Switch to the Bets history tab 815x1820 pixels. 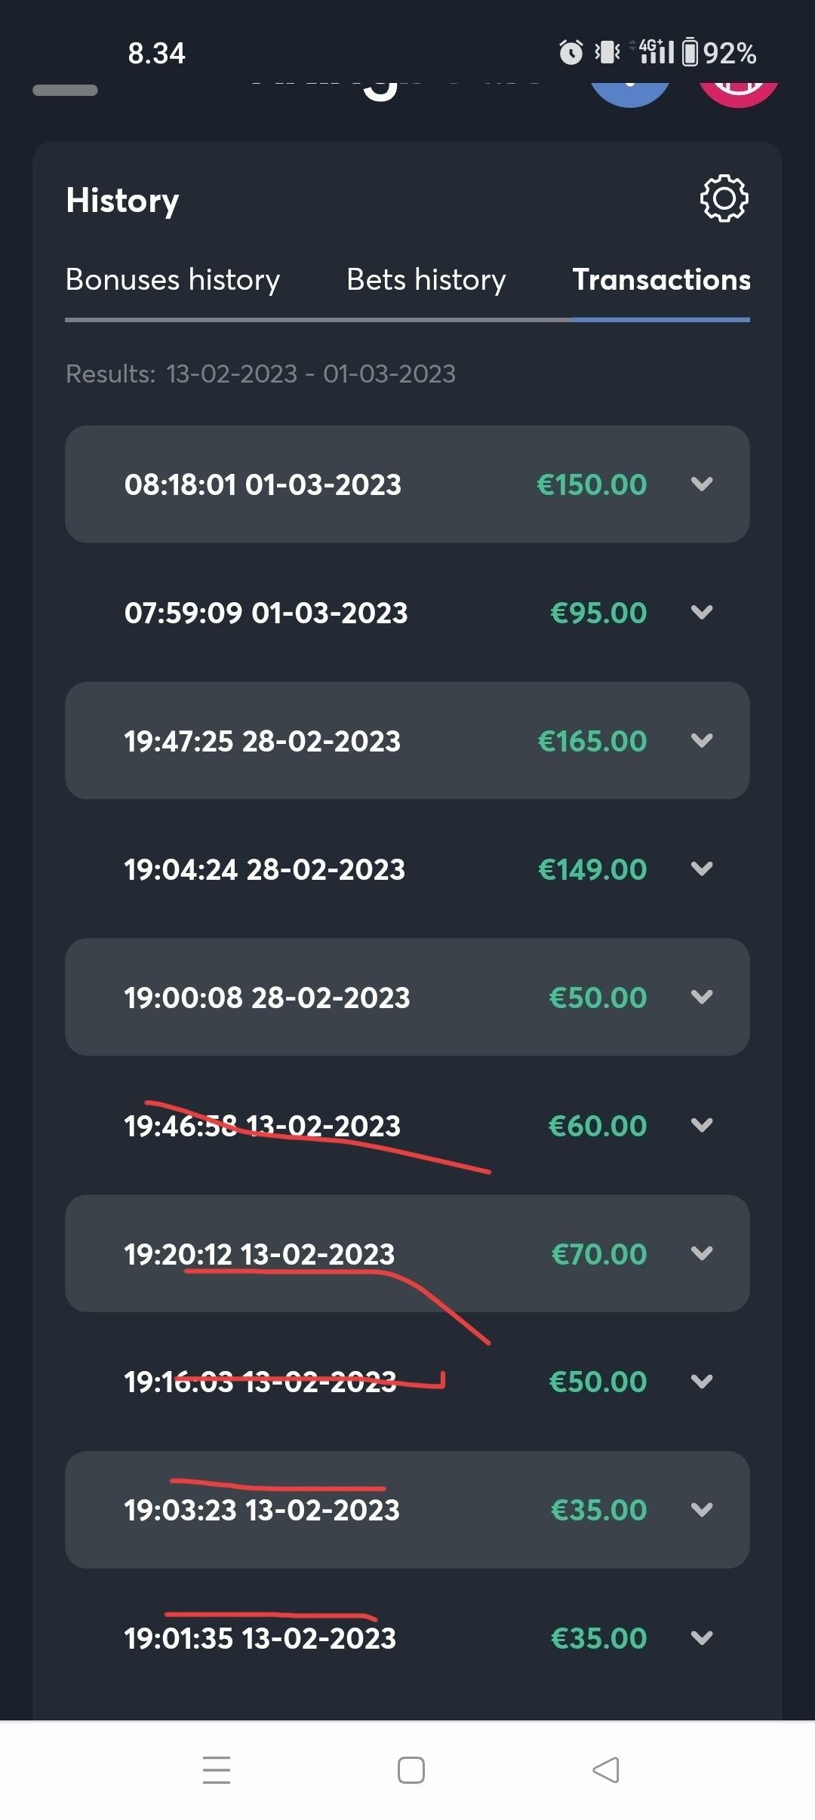pos(426,280)
